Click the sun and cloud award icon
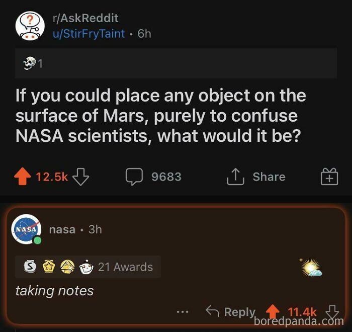The image size is (352, 332). coord(311,268)
